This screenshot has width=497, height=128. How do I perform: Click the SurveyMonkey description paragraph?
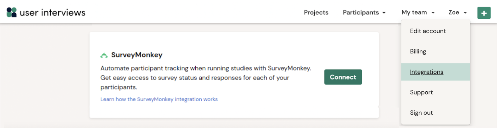pyautogui.click(x=205, y=78)
